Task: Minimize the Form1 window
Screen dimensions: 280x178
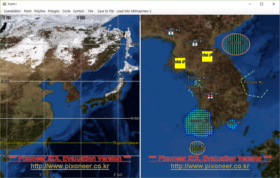Action: [x=250, y=4]
